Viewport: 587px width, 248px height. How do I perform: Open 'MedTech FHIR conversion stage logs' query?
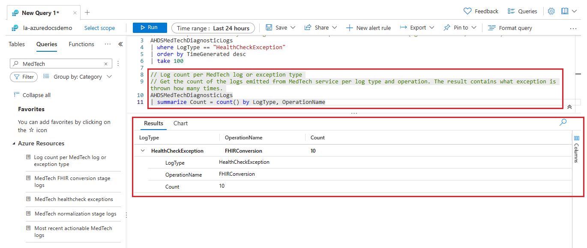point(72,182)
